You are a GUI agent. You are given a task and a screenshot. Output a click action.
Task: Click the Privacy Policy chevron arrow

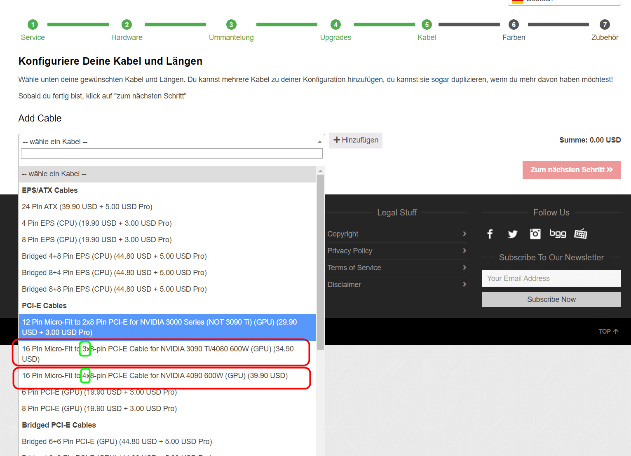coord(464,250)
